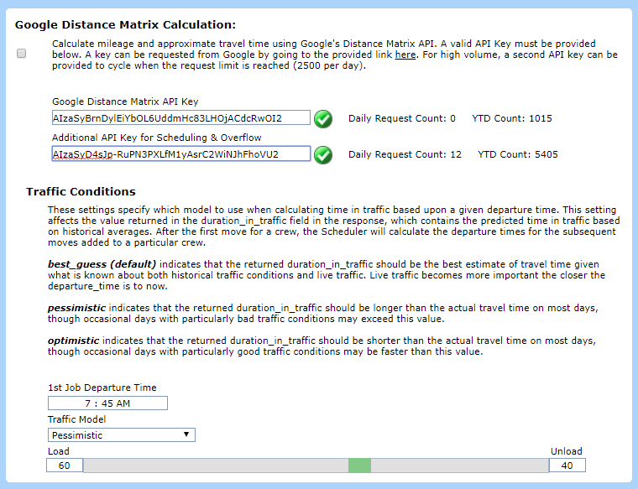Click the green Load/Unload slider handle

click(x=359, y=466)
